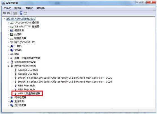The image size is (157, 114).
Task: Collapse the 通用串行总线控制器 node
Action: pyautogui.click(x=8, y=66)
